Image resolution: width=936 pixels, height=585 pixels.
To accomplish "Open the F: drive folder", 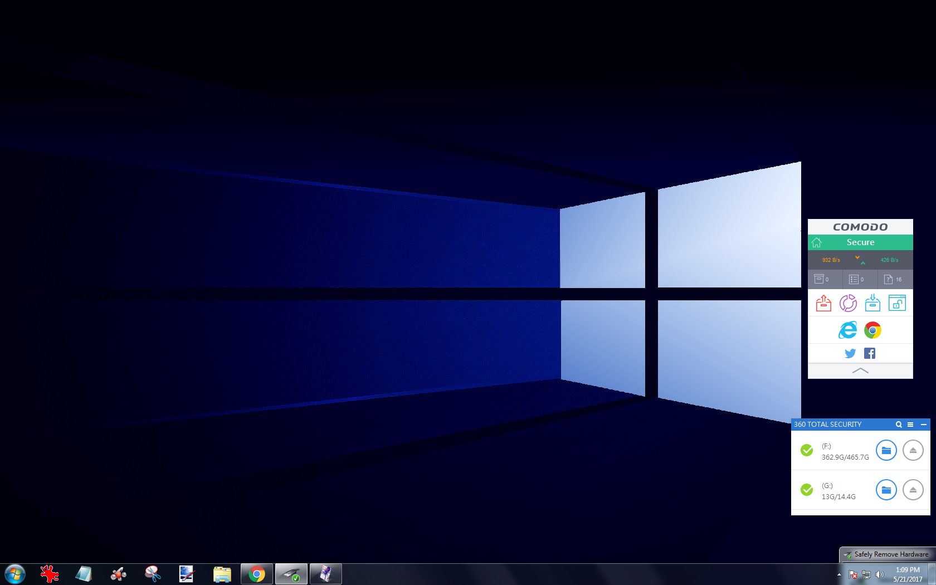I will (x=886, y=450).
